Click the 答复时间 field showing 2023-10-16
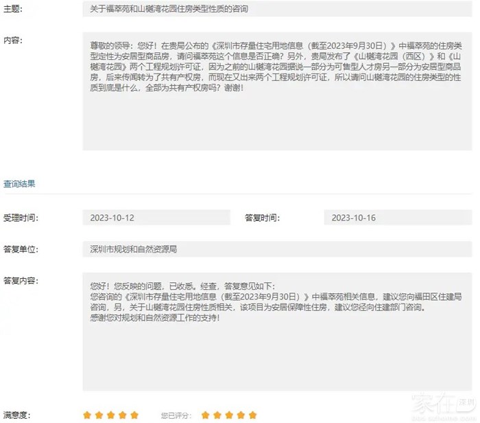Screen dimensions: 480x423 click(397, 218)
